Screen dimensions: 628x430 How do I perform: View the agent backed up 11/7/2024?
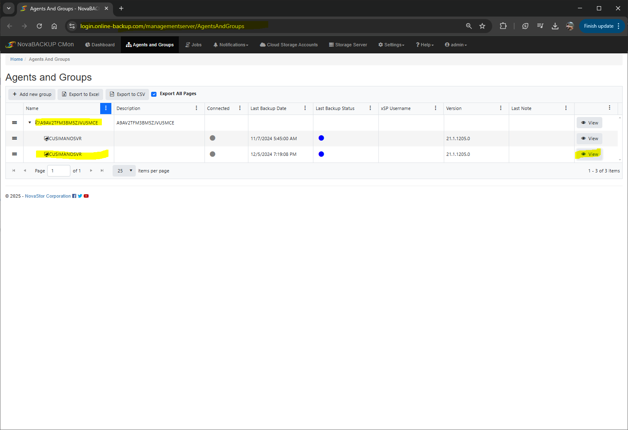coord(590,139)
